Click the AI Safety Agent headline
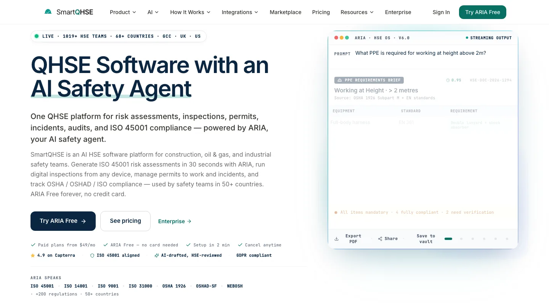This screenshot has width=549, height=308. pos(111,89)
